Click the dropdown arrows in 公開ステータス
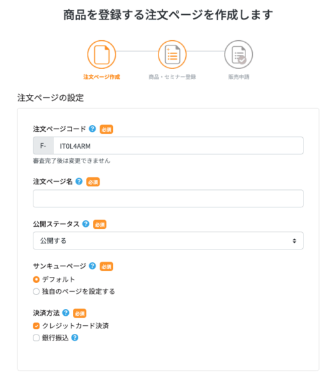Screen dimensions: 335x378 coord(294,241)
